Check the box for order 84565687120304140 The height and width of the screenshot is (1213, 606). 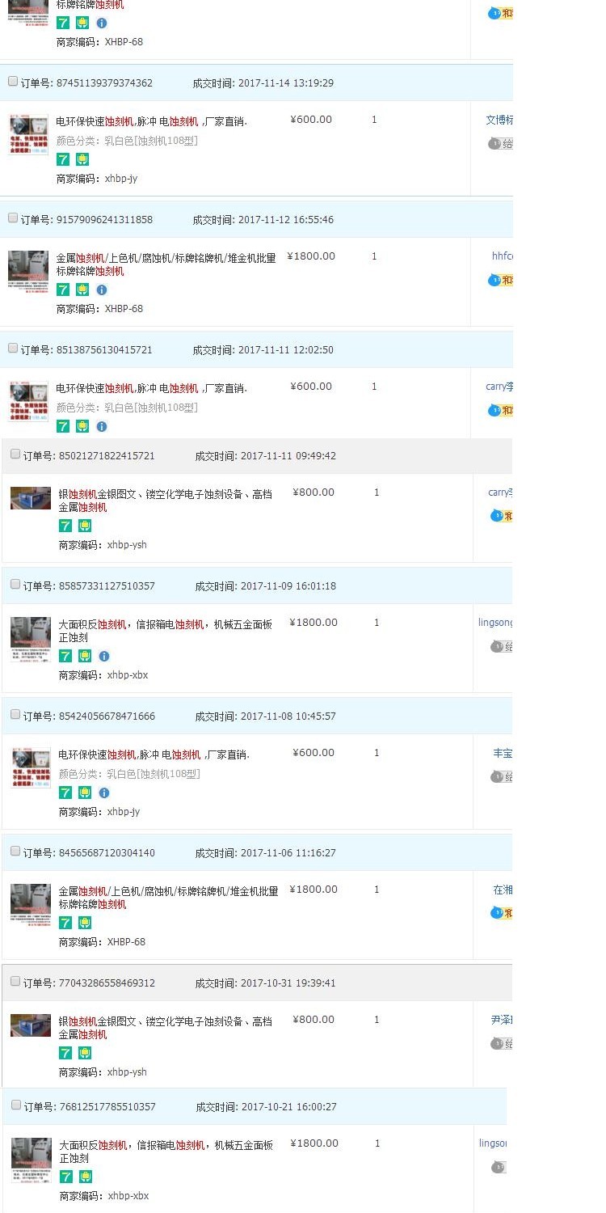click(x=15, y=852)
